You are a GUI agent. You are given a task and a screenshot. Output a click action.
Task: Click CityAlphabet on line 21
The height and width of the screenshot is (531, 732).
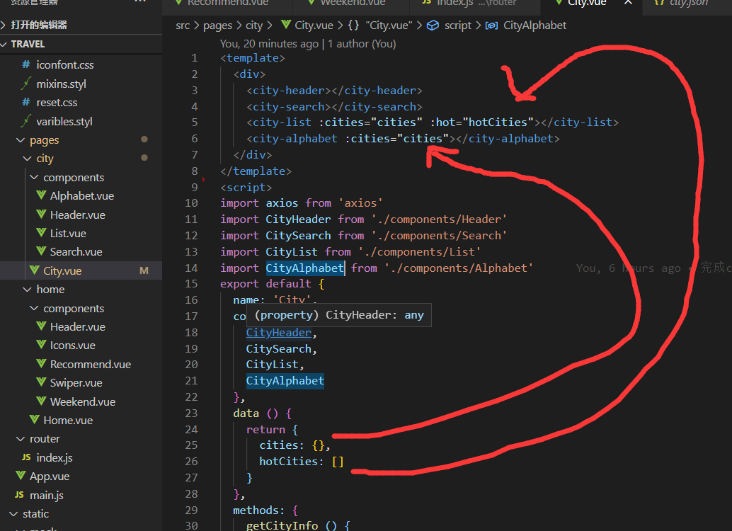285,381
